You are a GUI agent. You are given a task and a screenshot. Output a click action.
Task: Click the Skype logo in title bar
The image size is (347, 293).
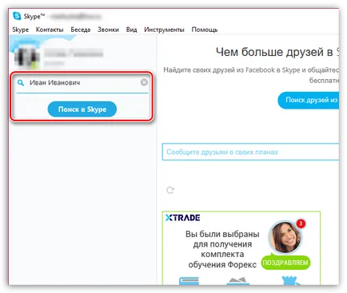click(17, 16)
